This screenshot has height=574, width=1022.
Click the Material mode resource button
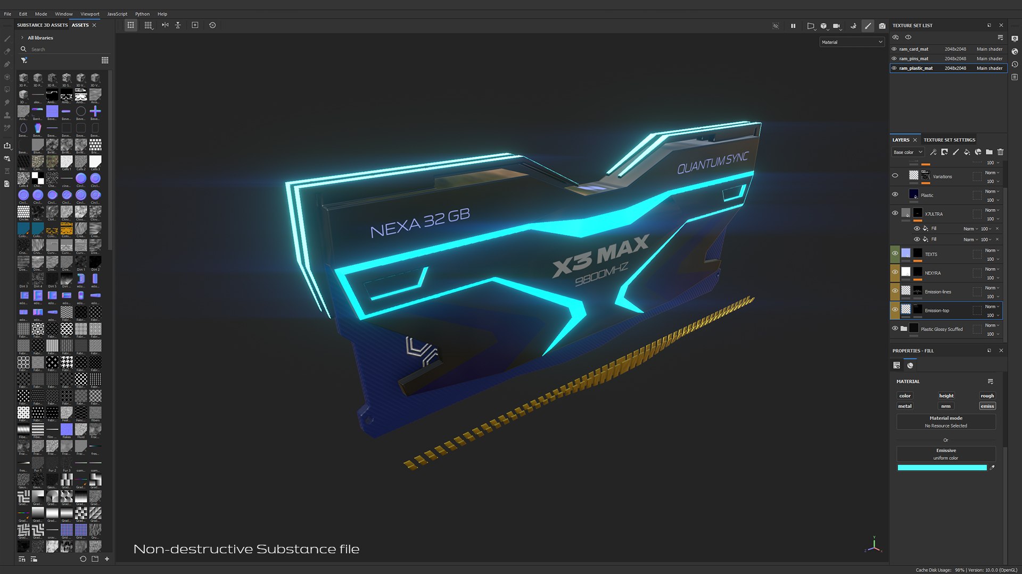pyautogui.click(x=946, y=422)
